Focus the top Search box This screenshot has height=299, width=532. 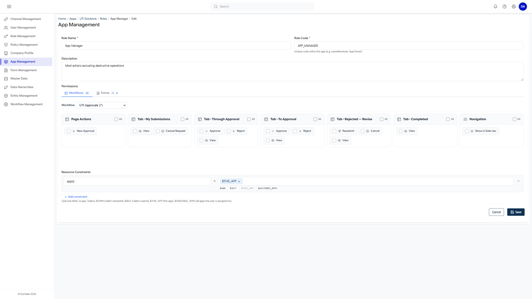point(262,6)
